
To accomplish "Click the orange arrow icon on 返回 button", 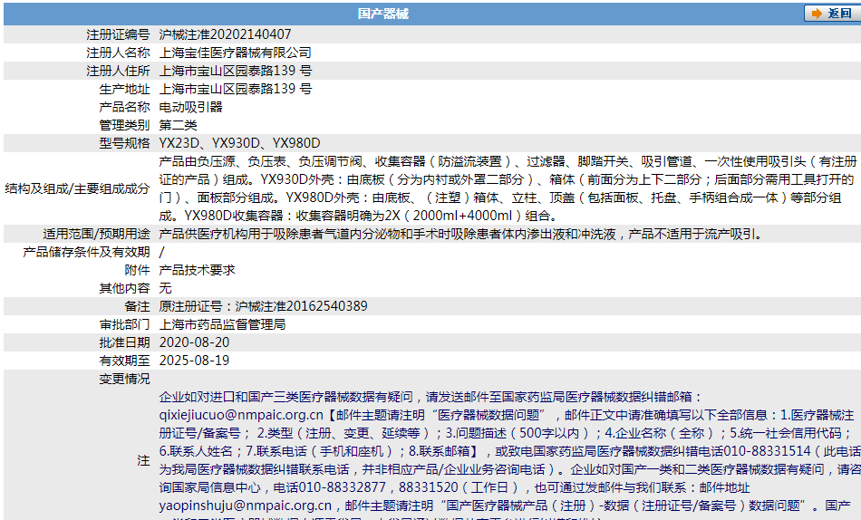I will [x=817, y=14].
